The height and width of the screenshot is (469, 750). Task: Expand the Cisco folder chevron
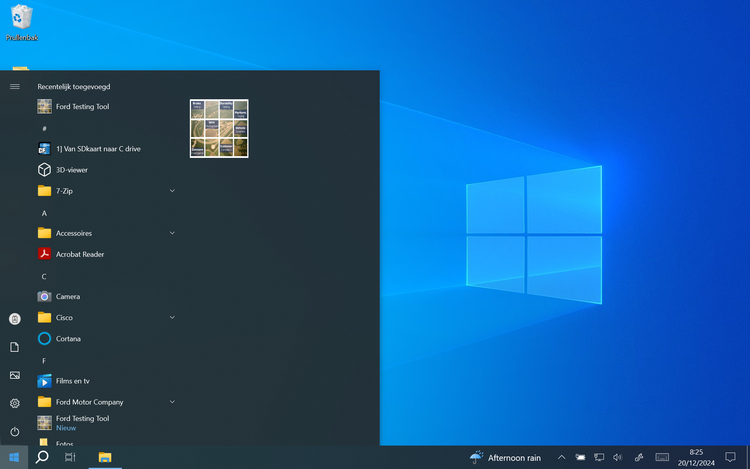coord(172,317)
